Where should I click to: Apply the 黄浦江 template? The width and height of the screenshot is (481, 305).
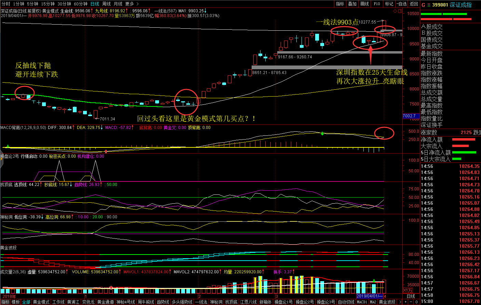pos(73,302)
